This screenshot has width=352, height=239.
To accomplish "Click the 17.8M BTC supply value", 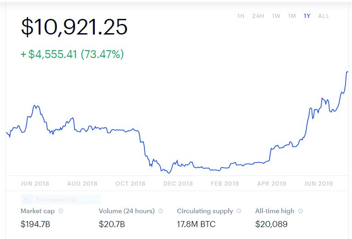I will click(x=196, y=225).
